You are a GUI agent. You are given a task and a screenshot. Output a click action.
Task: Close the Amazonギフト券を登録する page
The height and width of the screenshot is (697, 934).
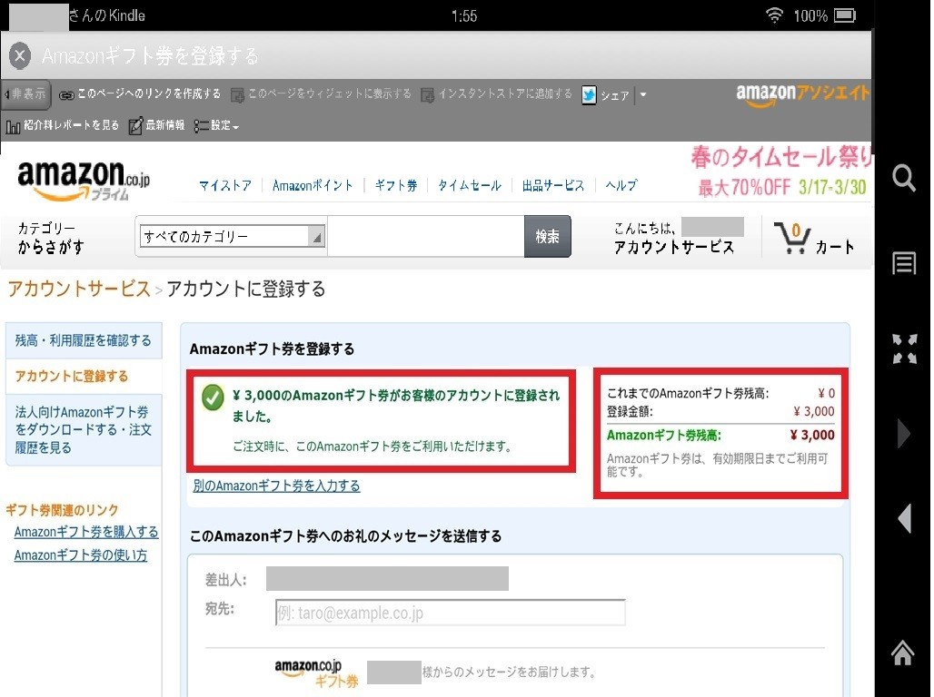[20, 56]
